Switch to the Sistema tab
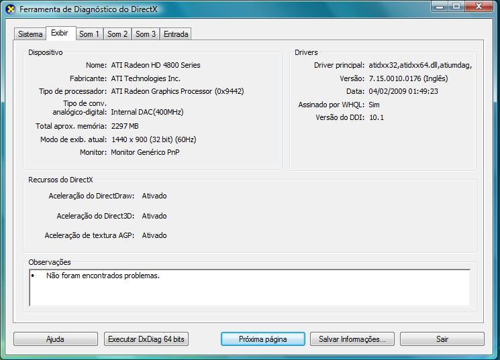This screenshot has width=500, height=360. click(x=30, y=34)
